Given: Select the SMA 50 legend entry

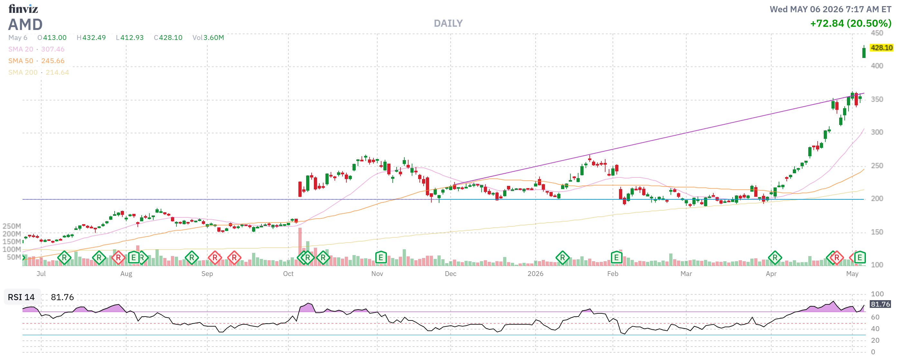Looking at the screenshot, I should tap(36, 61).
